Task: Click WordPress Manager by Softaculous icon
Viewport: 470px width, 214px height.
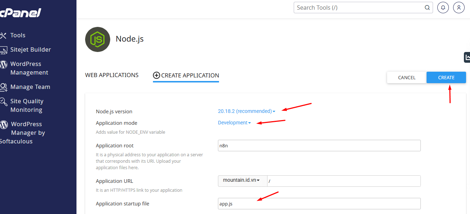Action: 4,124
